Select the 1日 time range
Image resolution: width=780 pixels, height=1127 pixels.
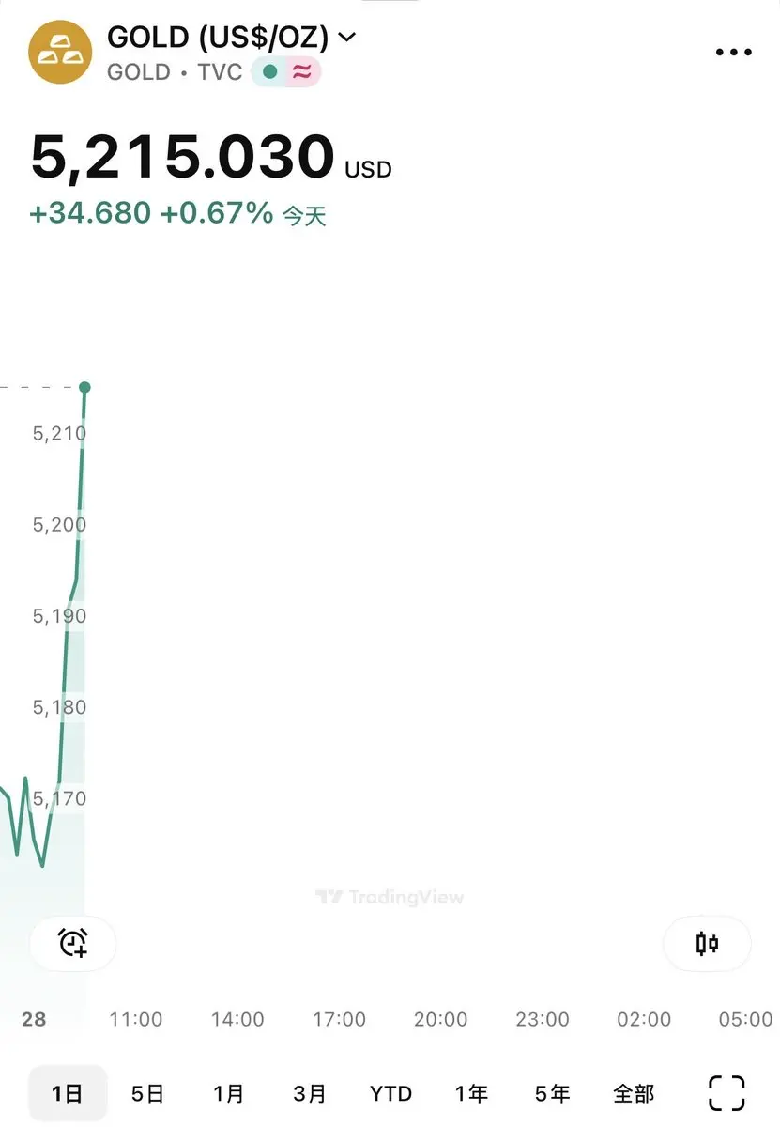point(68,1093)
